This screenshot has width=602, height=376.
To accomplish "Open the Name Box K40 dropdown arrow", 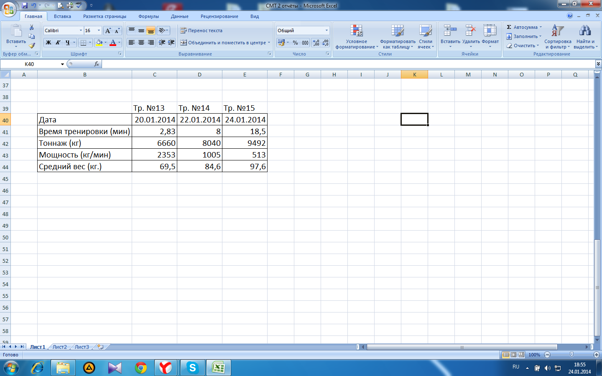I will [62, 64].
